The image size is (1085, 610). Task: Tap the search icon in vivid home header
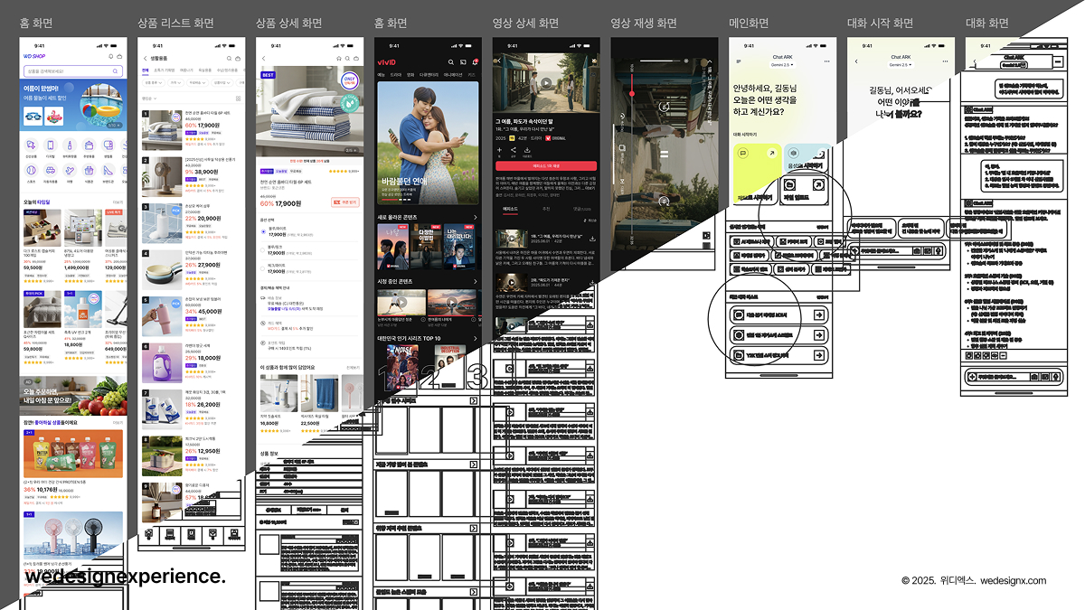pyautogui.click(x=450, y=62)
